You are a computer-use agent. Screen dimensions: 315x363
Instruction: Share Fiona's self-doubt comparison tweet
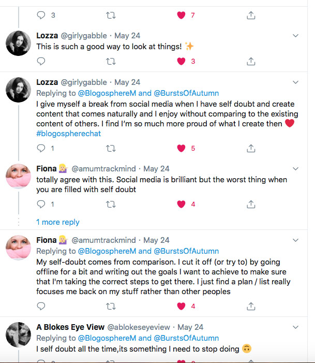pyautogui.click(x=251, y=306)
